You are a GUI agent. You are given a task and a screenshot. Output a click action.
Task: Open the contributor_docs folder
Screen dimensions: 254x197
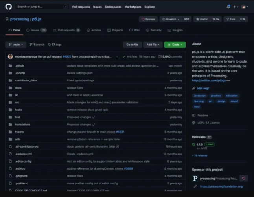[x=26, y=80]
